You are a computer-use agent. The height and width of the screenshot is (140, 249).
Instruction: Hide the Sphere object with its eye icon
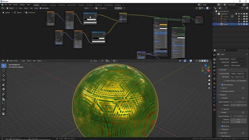(242, 24)
